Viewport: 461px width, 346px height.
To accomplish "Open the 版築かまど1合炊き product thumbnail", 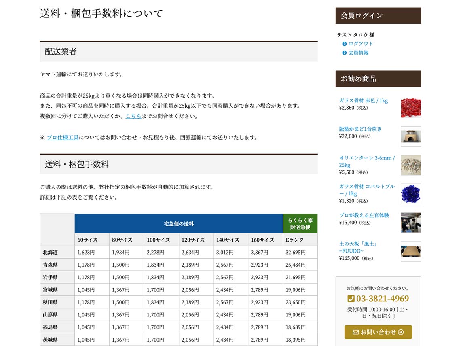I will 410,136.
